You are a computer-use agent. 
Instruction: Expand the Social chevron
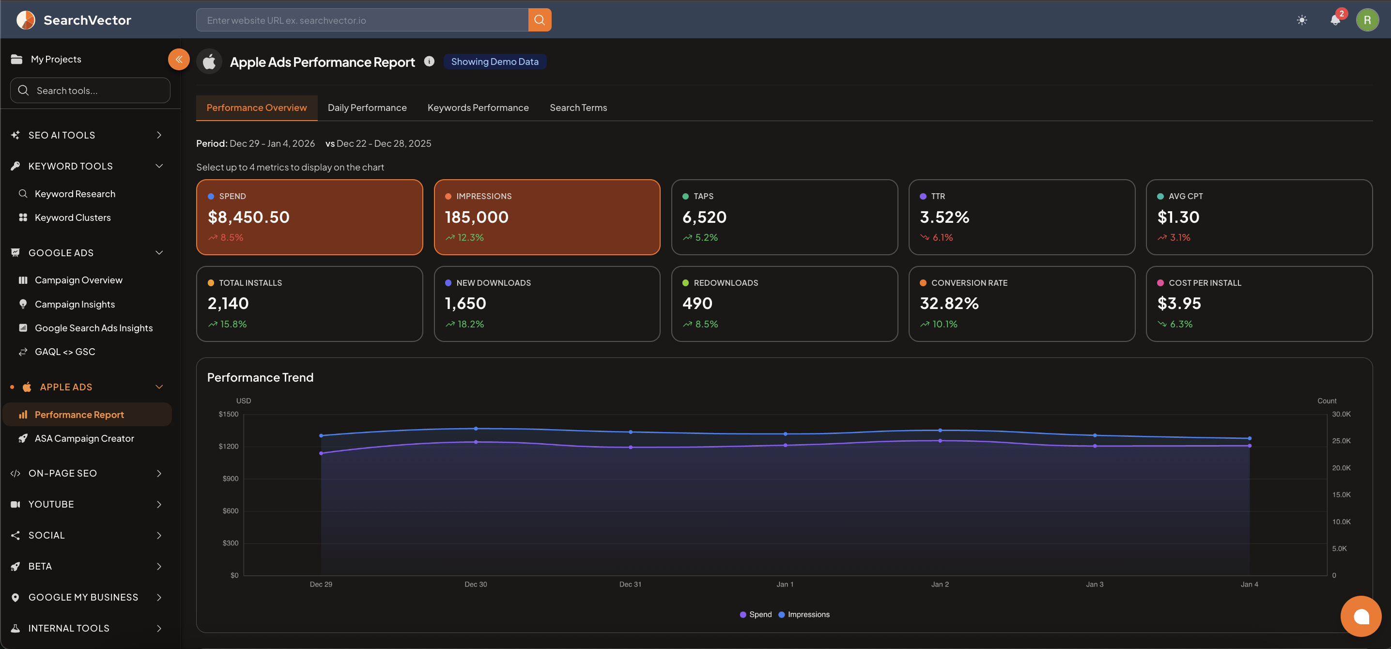pyautogui.click(x=159, y=536)
